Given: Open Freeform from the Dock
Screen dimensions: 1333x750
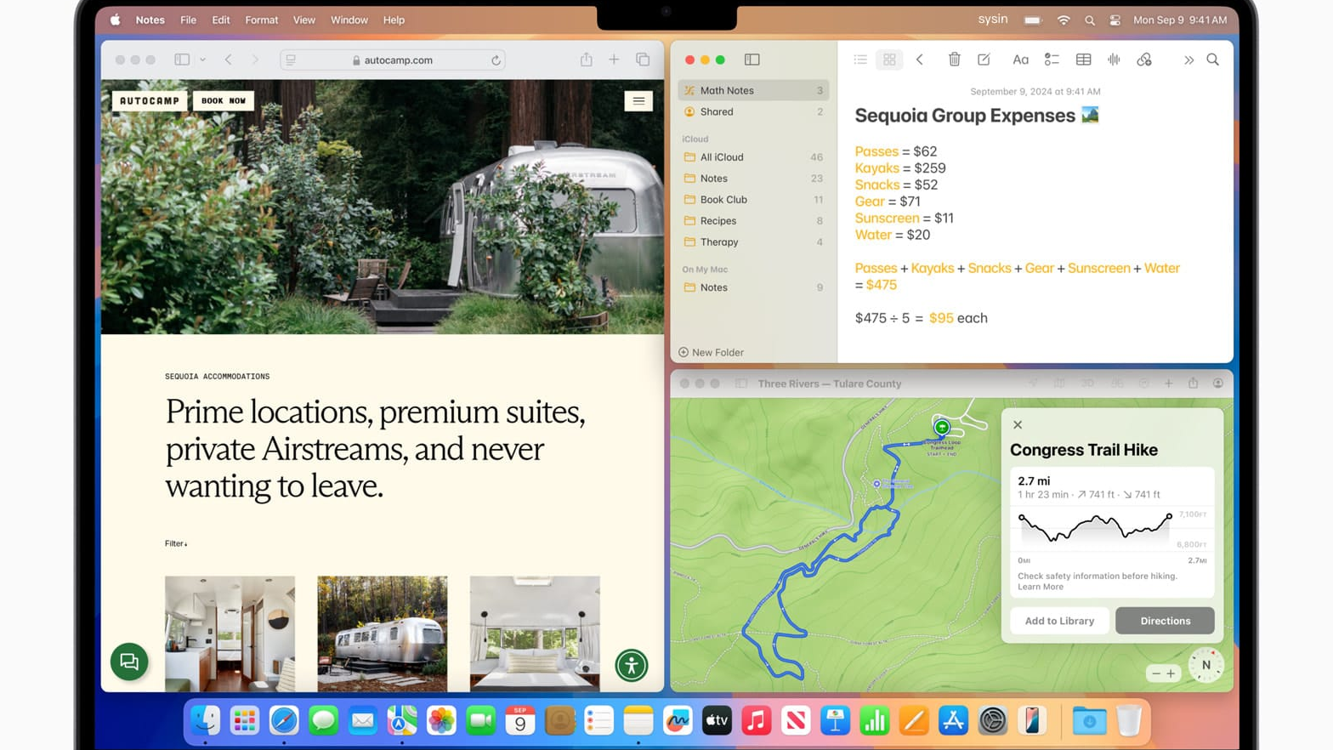Looking at the screenshot, I should click(x=678, y=721).
